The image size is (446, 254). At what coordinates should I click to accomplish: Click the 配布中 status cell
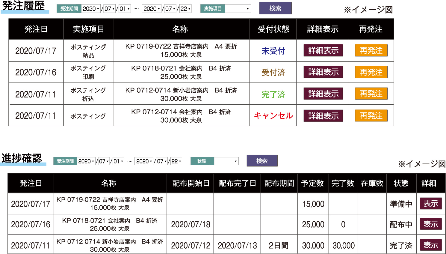tap(401, 224)
